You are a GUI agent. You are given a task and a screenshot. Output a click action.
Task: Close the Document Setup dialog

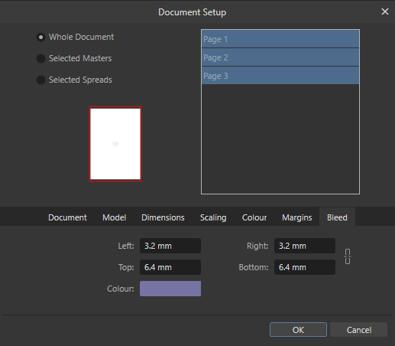[x=385, y=11]
